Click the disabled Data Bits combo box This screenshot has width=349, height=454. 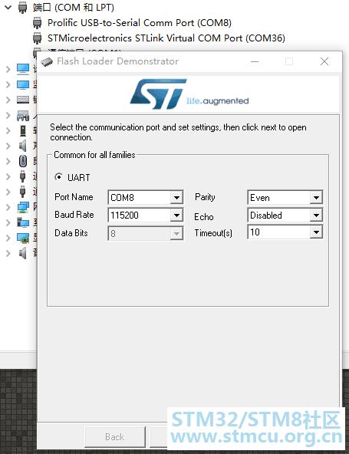click(x=146, y=233)
